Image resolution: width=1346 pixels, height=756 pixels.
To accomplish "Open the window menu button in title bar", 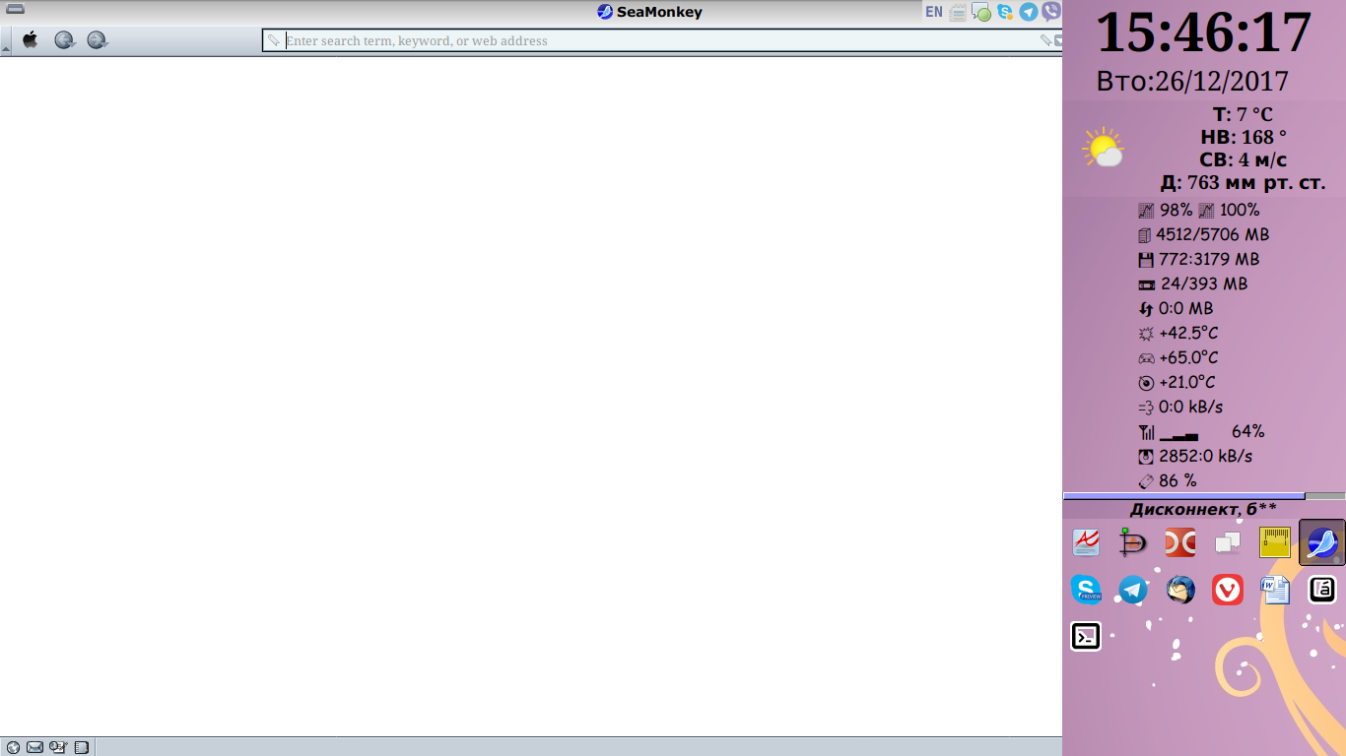I will (x=16, y=10).
